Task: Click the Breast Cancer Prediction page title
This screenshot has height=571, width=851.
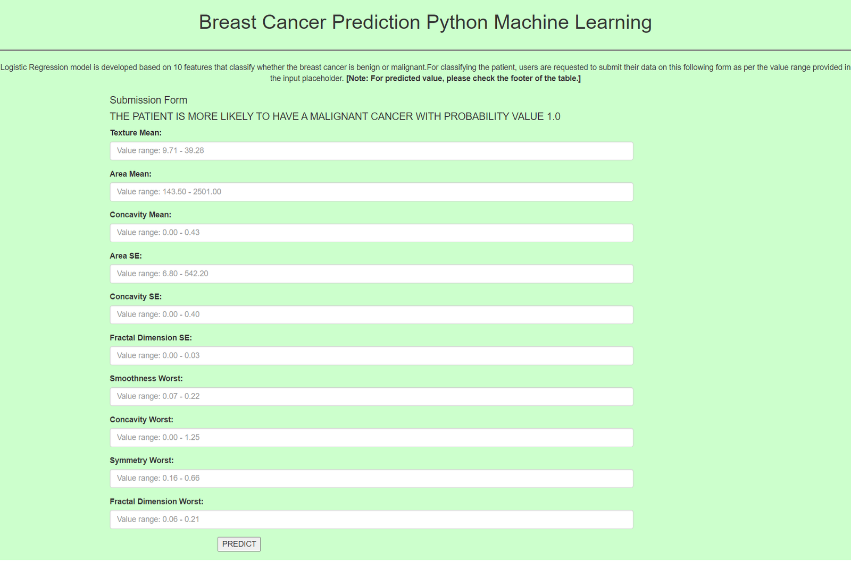Action: 425,22
